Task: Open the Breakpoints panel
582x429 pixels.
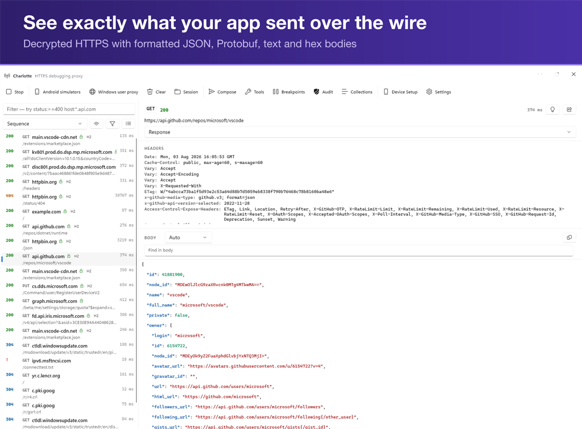Action: click(289, 92)
